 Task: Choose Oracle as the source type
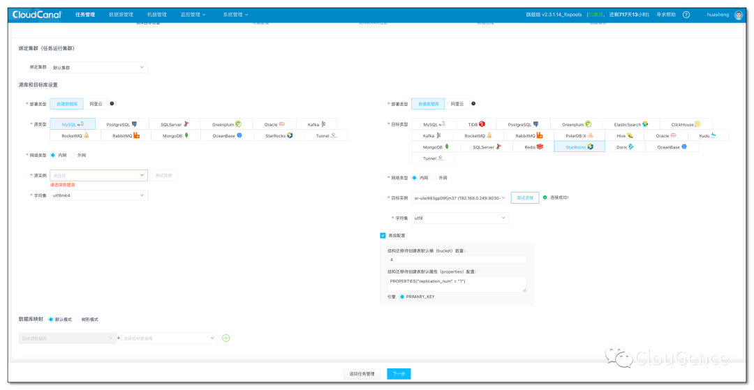tap(274, 124)
